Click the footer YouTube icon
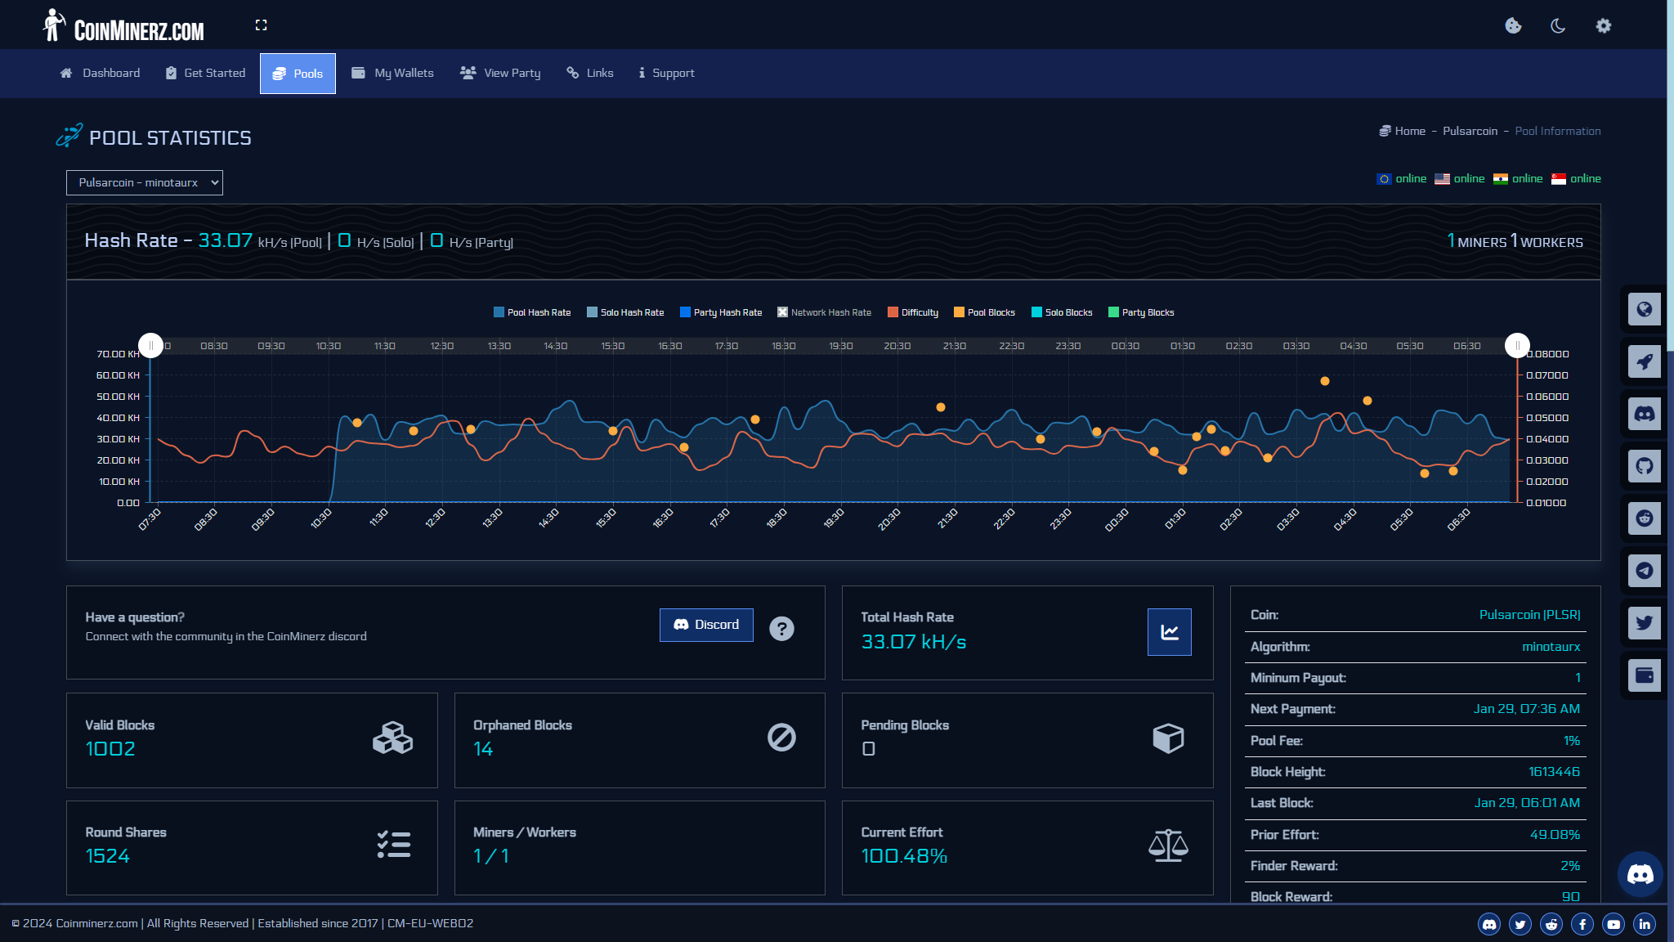The width and height of the screenshot is (1674, 942). coord(1614,924)
